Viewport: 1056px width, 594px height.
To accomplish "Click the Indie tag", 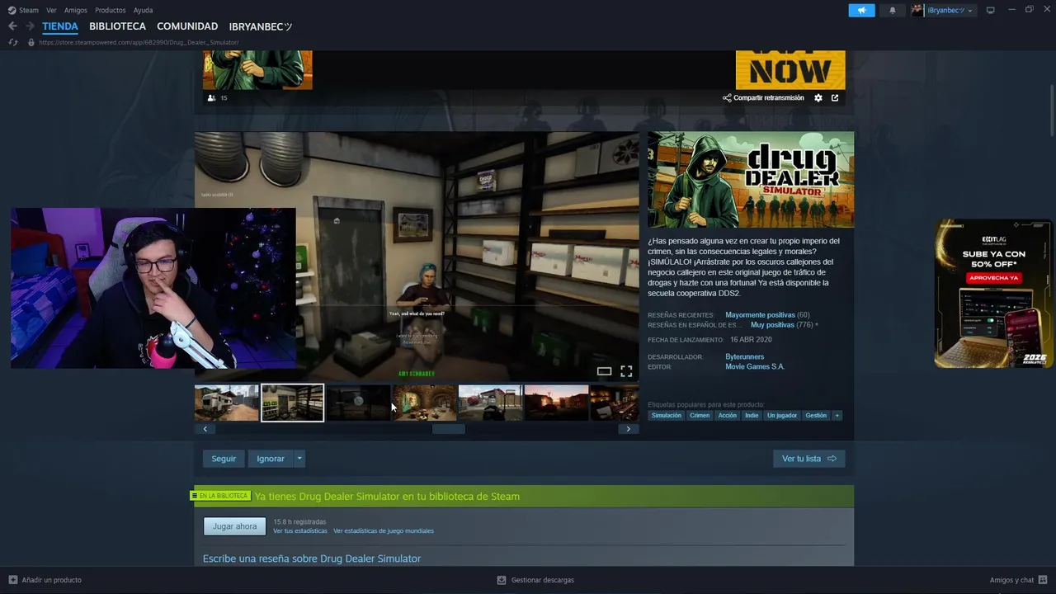I will 752,415.
